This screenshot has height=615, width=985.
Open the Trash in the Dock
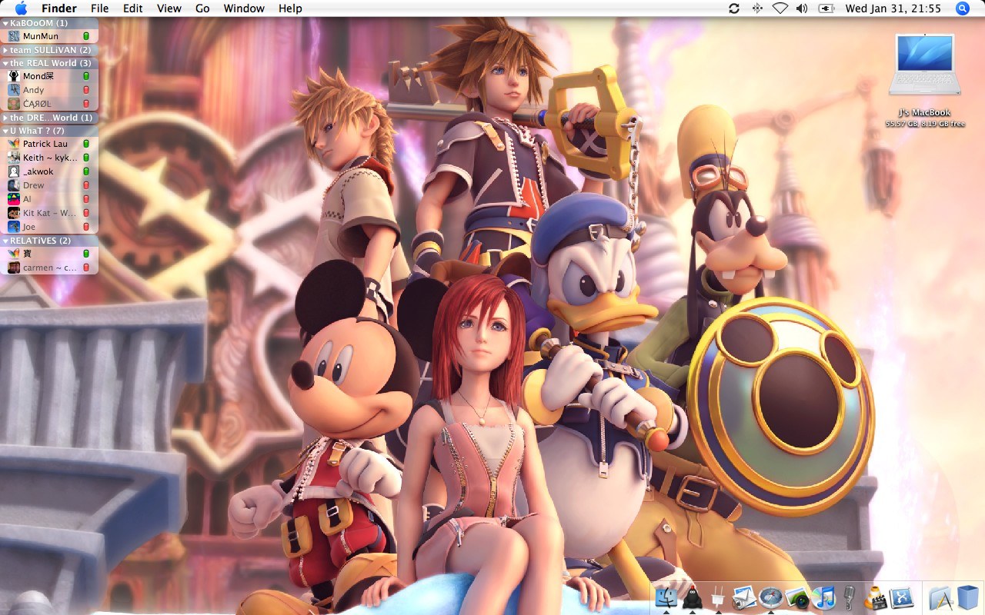point(967,597)
